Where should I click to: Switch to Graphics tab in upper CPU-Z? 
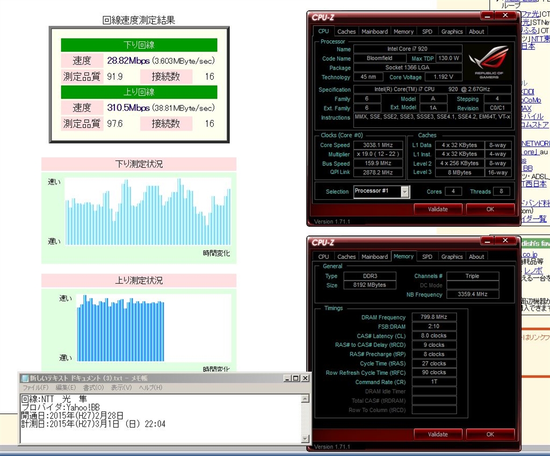pyautogui.click(x=452, y=32)
